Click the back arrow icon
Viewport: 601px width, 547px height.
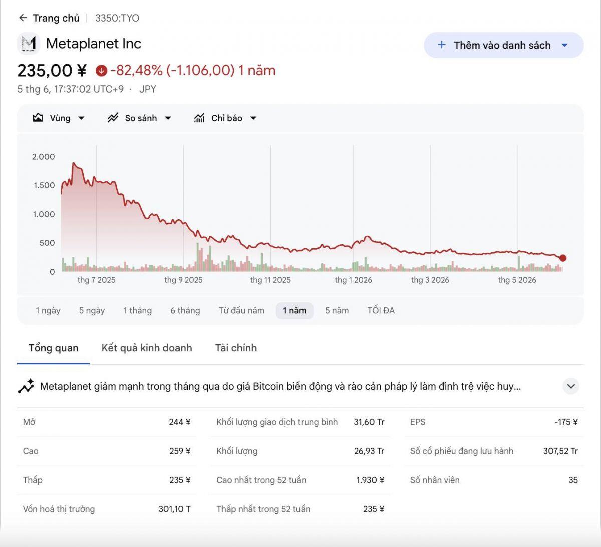point(23,18)
